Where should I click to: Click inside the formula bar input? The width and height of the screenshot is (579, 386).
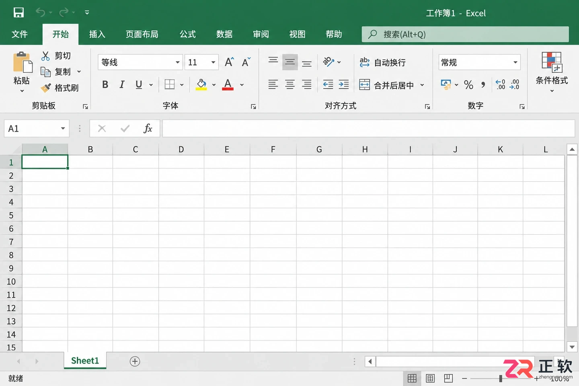pos(369,129)
